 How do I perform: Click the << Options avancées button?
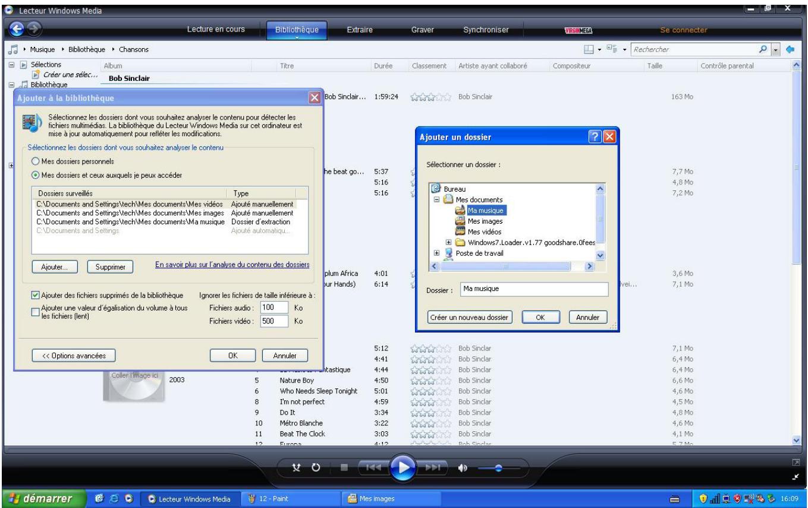(x=74, y=355)
